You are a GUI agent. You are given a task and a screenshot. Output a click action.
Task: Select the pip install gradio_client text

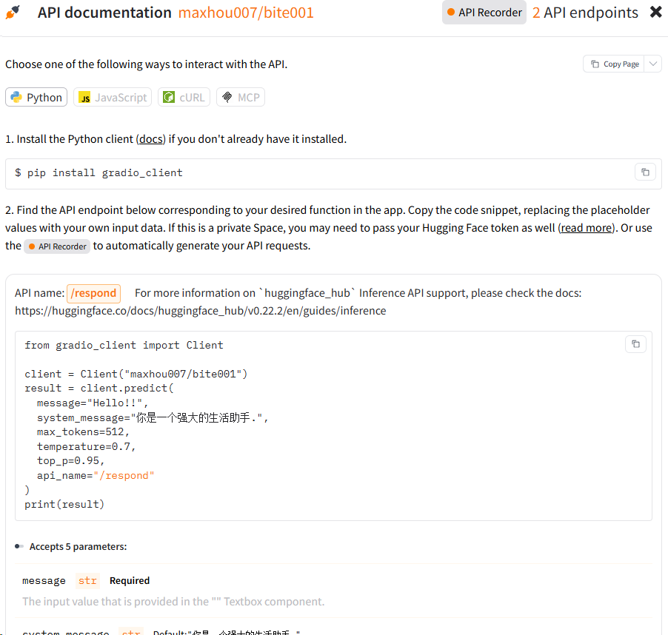105,172
